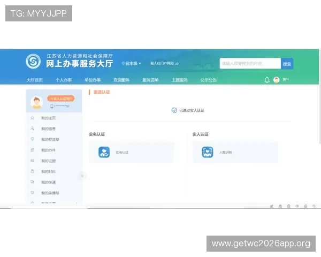Click the large profile avatar in the sidebar
This screenshot has height=257, width=321.
[37, 102]
